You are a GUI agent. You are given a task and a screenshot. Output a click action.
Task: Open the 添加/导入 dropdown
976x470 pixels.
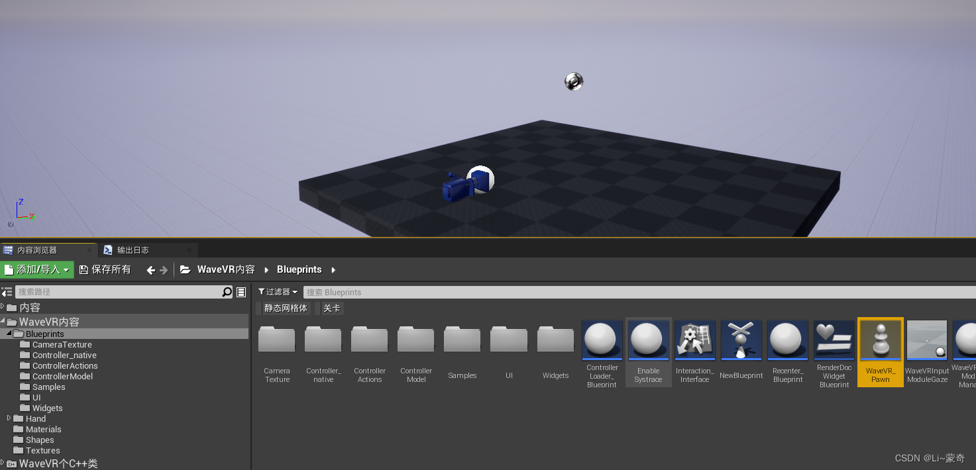click(36, 269)
